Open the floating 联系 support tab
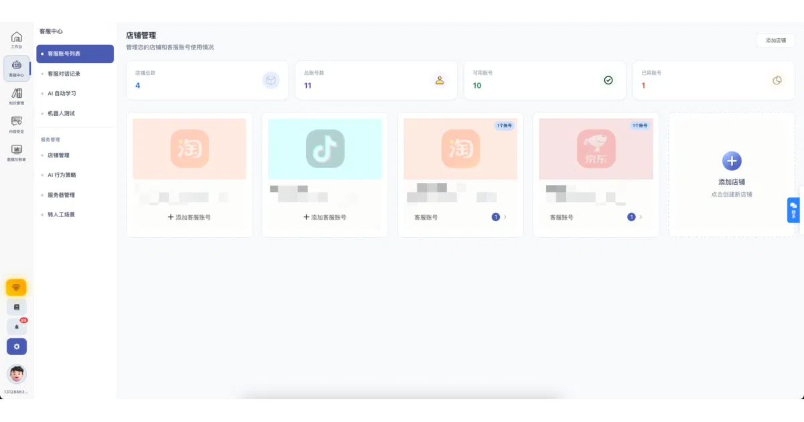Screen dimensions: 804x422 click(793, 210)
